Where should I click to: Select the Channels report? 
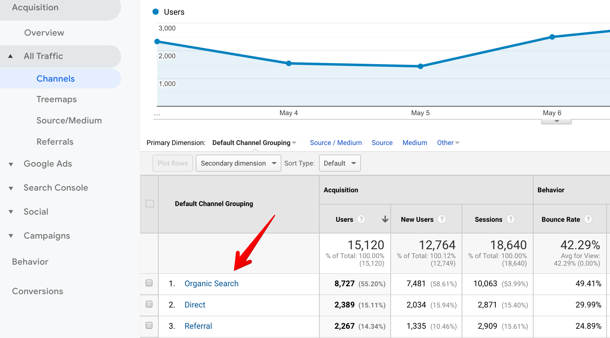(x=56, y=79)
